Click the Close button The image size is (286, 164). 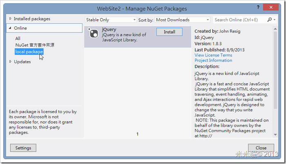click(261, 148)
